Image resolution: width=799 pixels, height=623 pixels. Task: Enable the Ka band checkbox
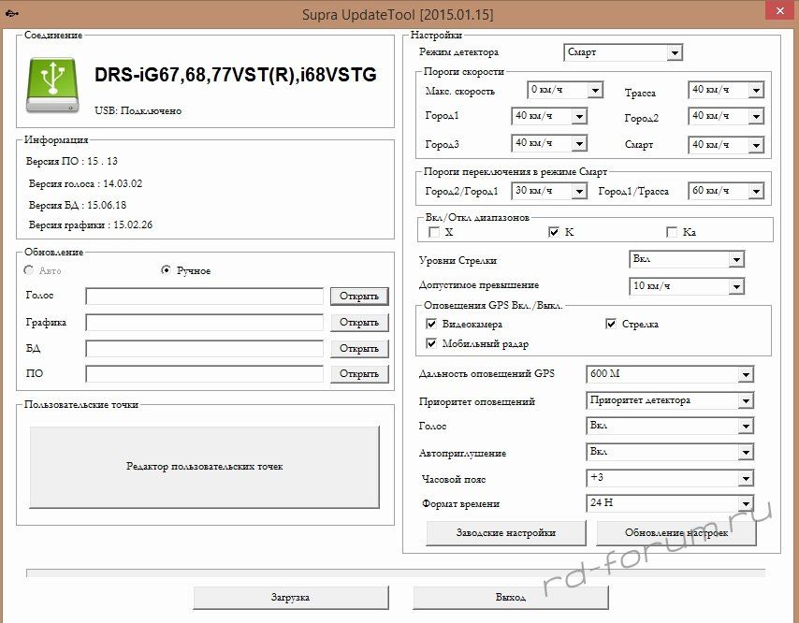(672, 232)
